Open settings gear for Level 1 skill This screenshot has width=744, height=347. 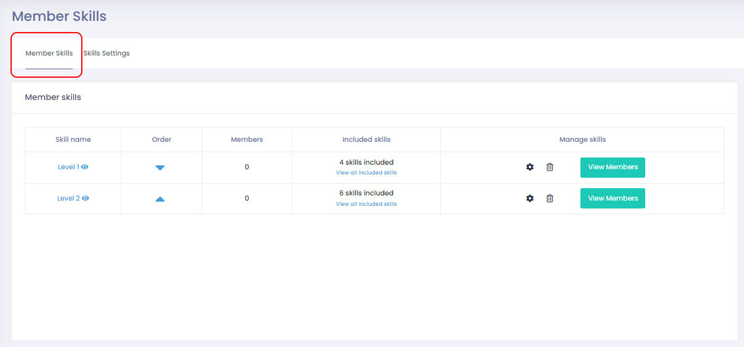tap(529, 167)
